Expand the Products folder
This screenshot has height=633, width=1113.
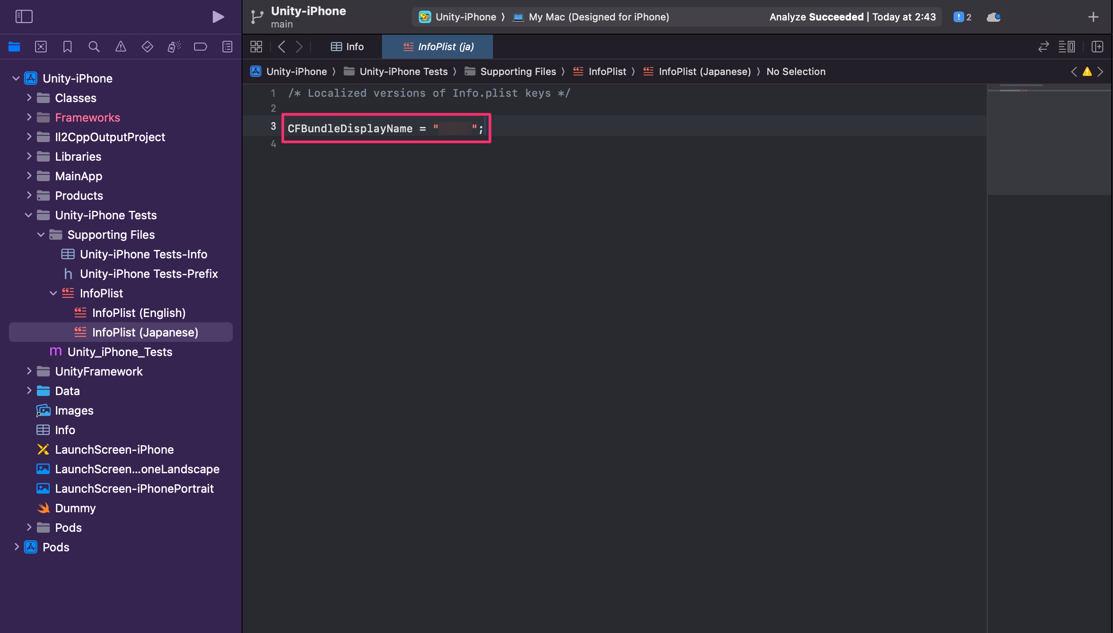click(x=29, y=195)
